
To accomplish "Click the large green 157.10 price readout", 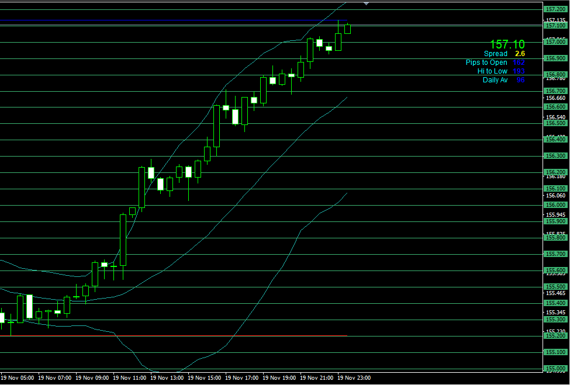I will (507, 44).
